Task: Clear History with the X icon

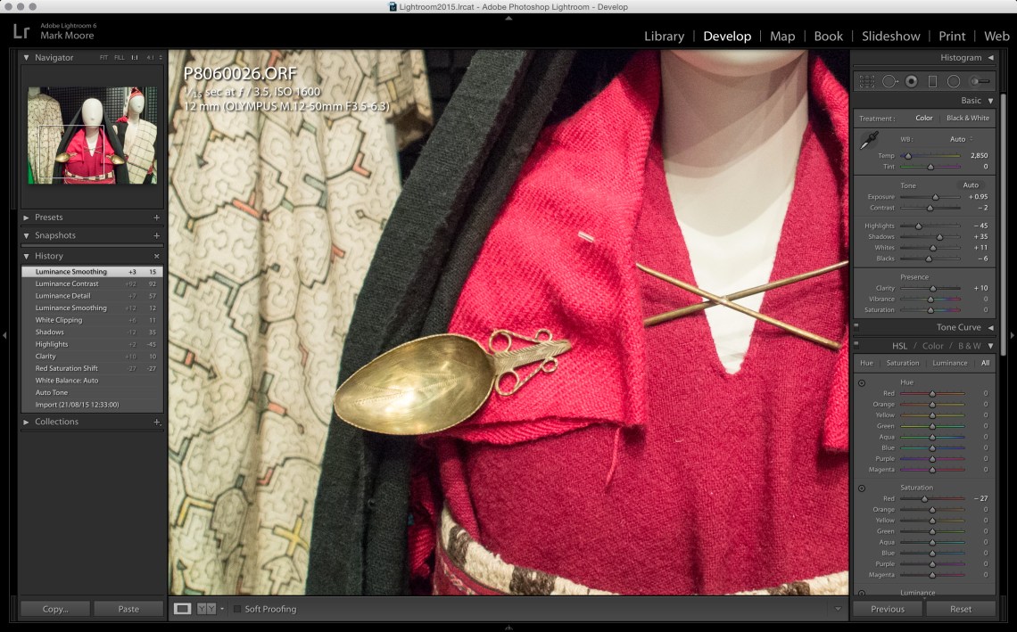Action: (x=157, y=256)
